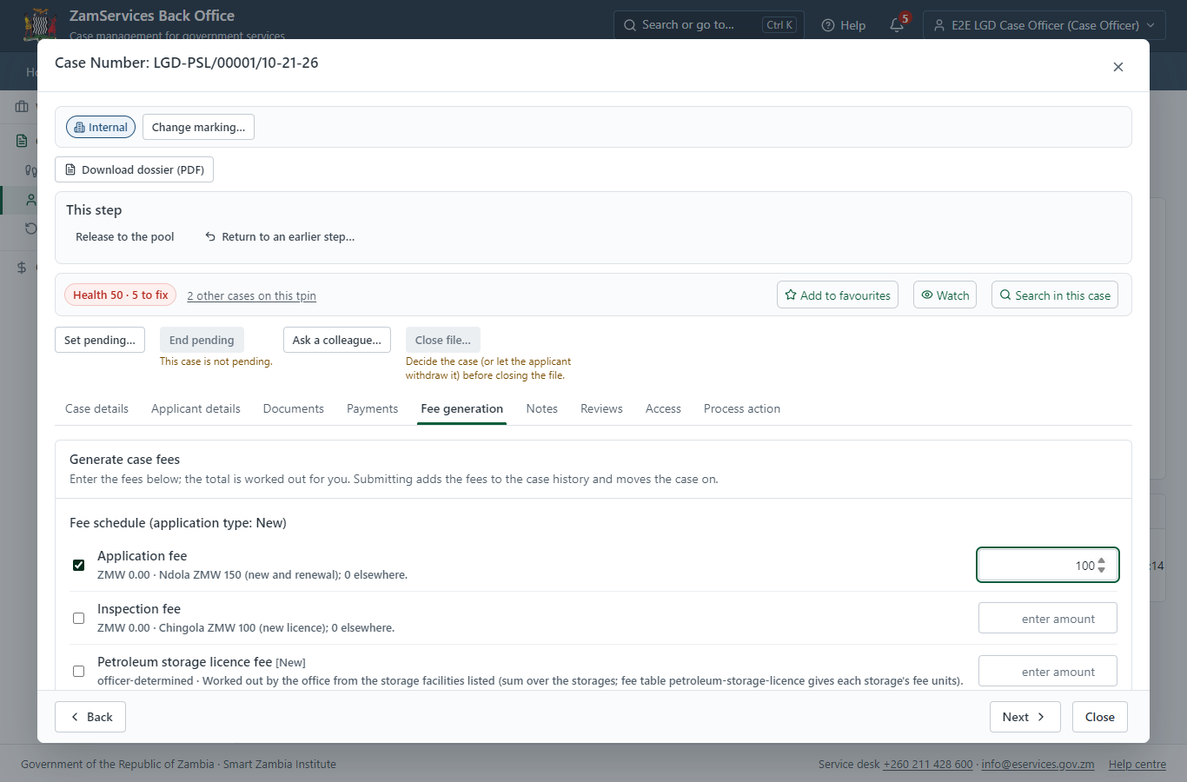Click the ZamServices coat of arms logo
1187x782 pixels.
click(40, 25)
